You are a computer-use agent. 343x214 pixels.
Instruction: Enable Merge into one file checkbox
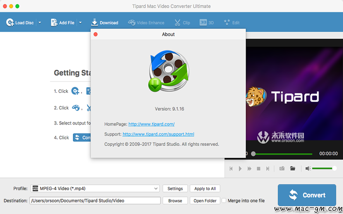[224, 200]
